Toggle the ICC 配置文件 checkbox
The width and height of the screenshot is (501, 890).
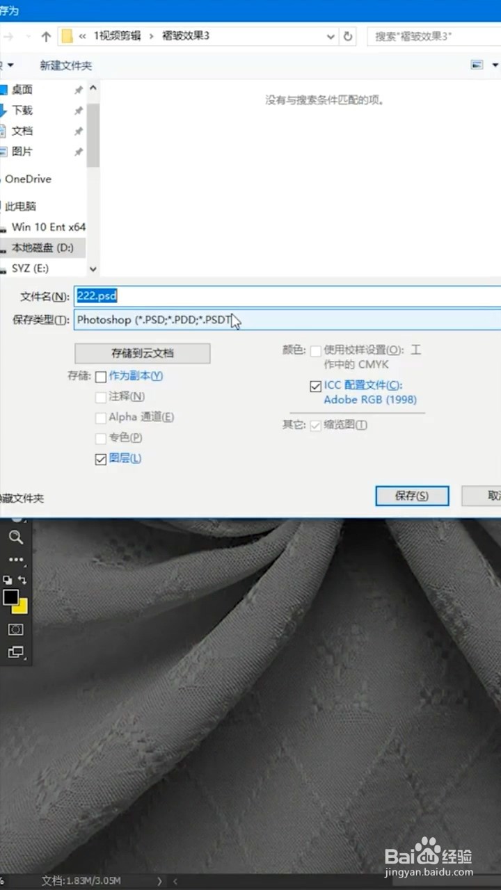tap(316, 386)
